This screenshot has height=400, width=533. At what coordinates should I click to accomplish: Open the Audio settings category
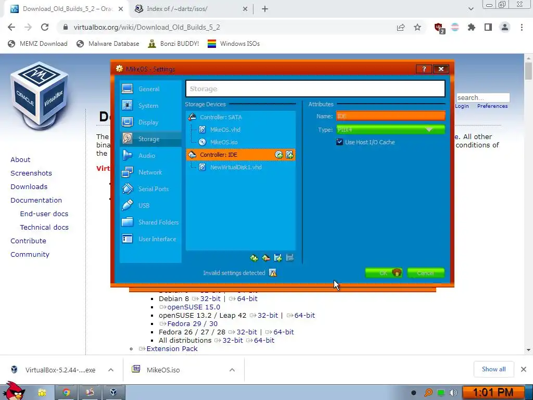(150, 155)
